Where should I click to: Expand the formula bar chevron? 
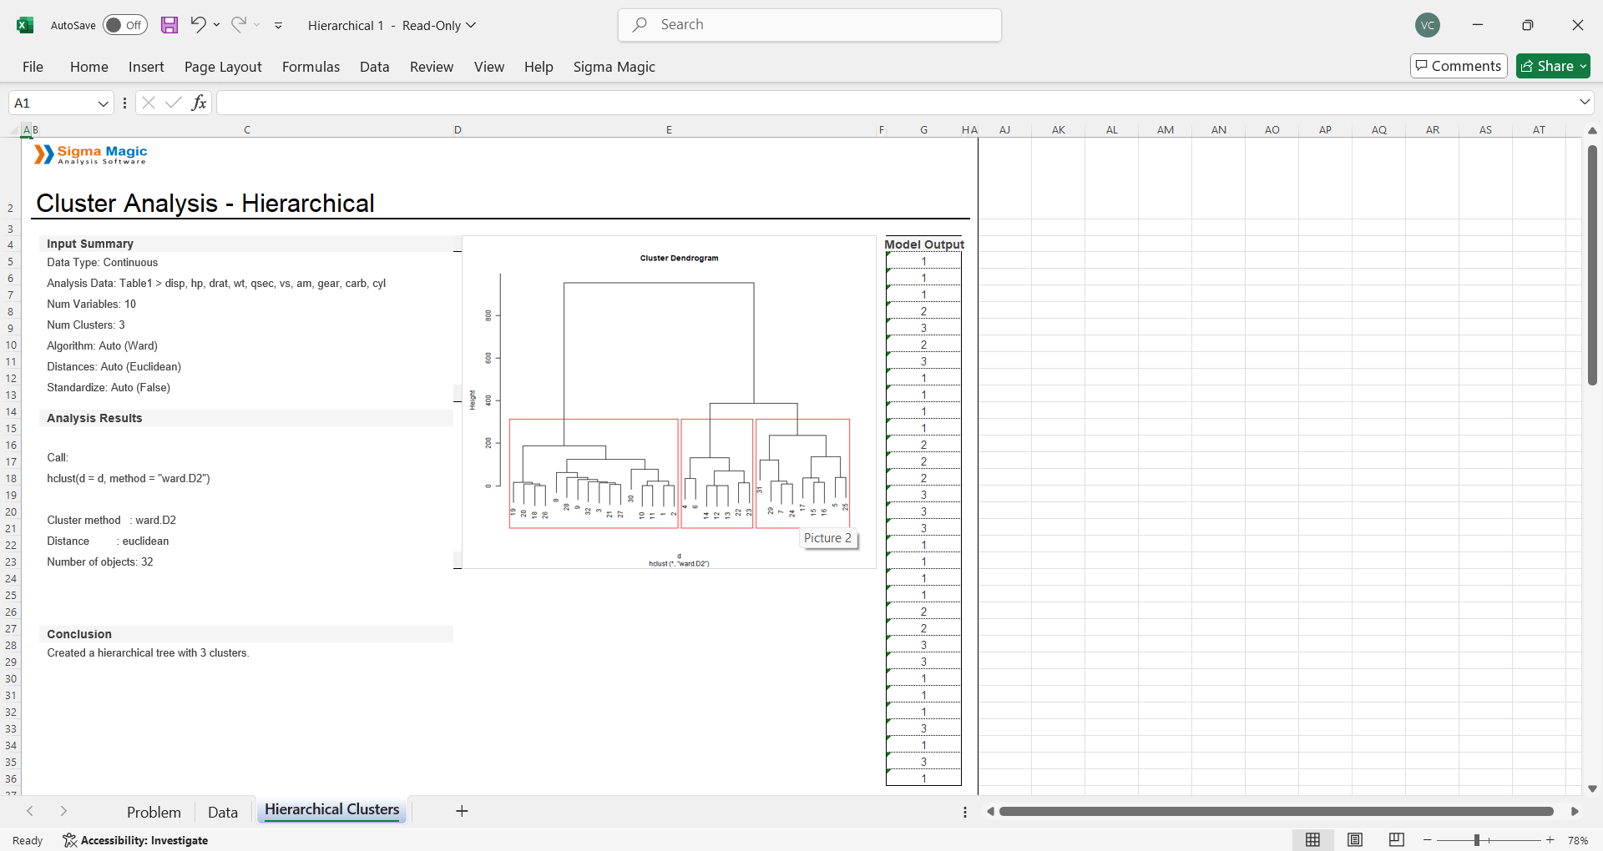click(1585, 102)
